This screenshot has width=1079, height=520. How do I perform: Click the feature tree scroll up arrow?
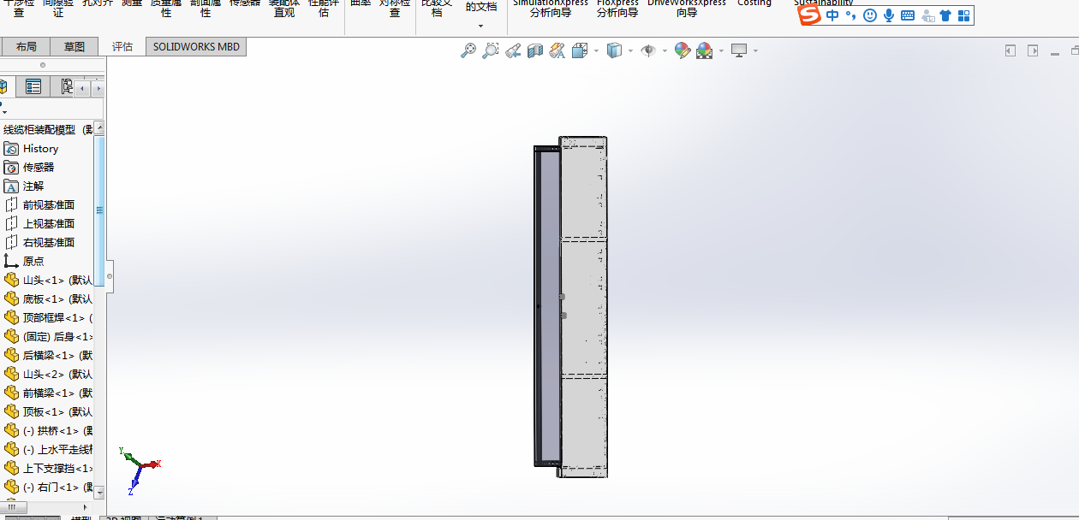(x=100, y=128)
